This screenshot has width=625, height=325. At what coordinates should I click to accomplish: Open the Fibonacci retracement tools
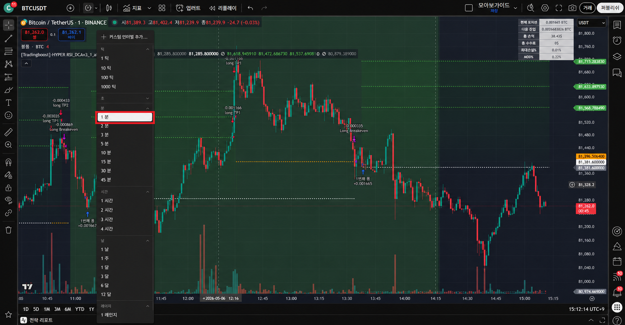(x=9, y=51)
